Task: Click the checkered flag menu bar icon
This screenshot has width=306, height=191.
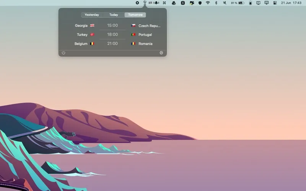Action: [150, 3]
